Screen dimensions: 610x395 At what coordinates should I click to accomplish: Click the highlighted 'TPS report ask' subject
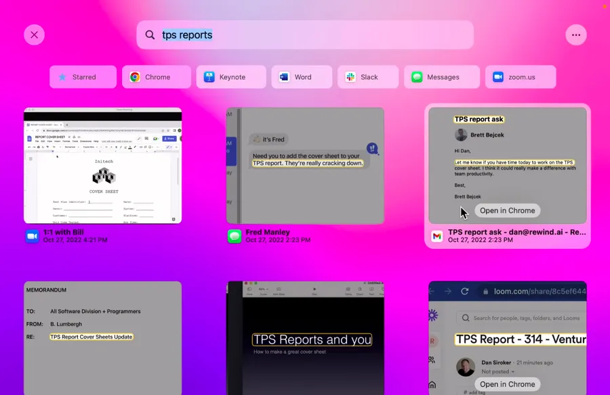(x=479, y=119)
